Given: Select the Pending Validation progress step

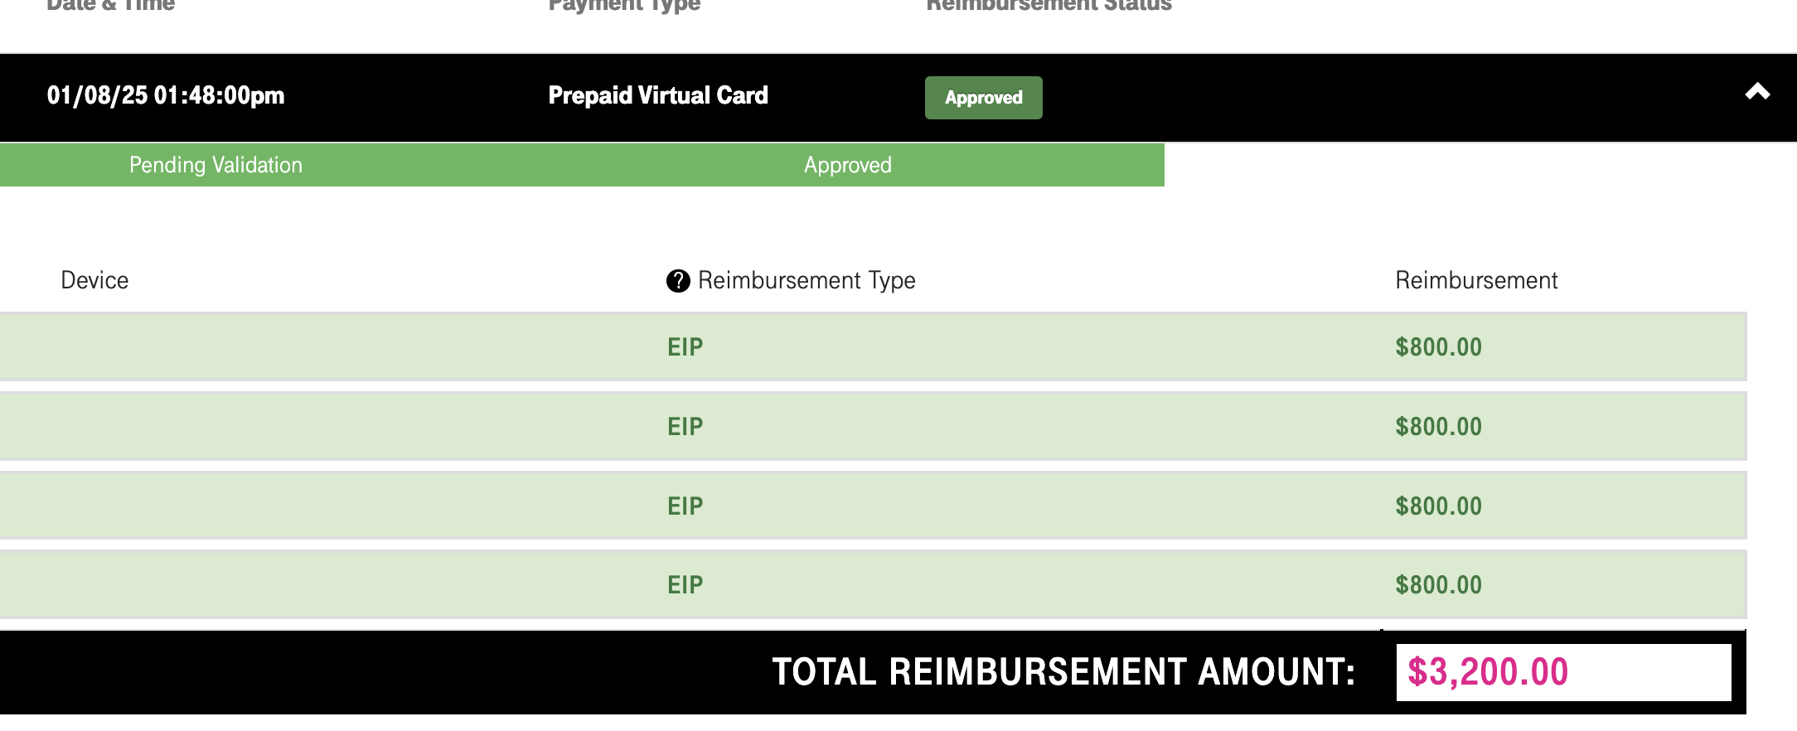Looking at the screenshot, I should (216, 165).
